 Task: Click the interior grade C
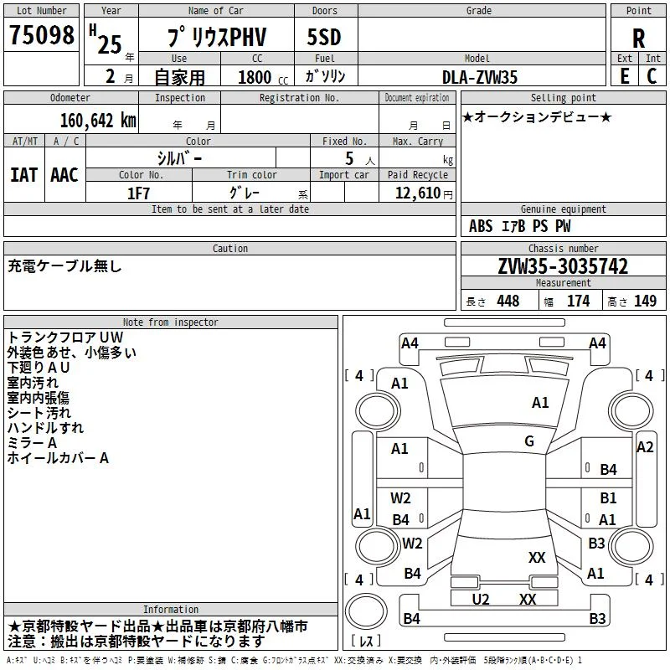pos(652,76)
